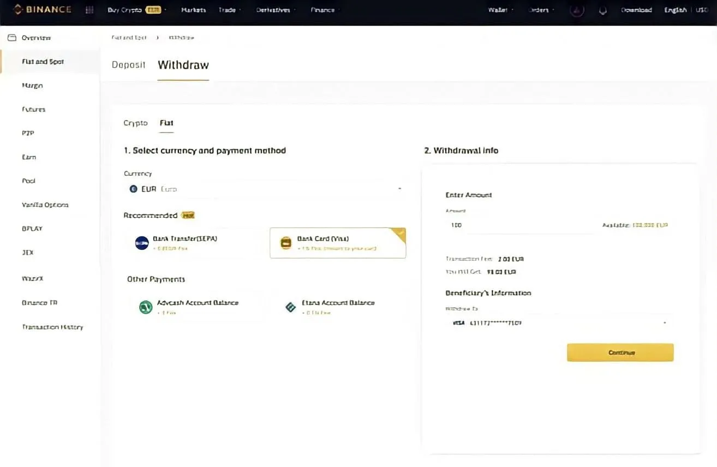717x467 pixels.
Task: Switch to the Crypto tab
Action: 135,123
